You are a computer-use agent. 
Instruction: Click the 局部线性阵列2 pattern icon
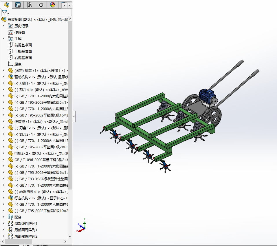pyautogui.click(x=10, y=236)
